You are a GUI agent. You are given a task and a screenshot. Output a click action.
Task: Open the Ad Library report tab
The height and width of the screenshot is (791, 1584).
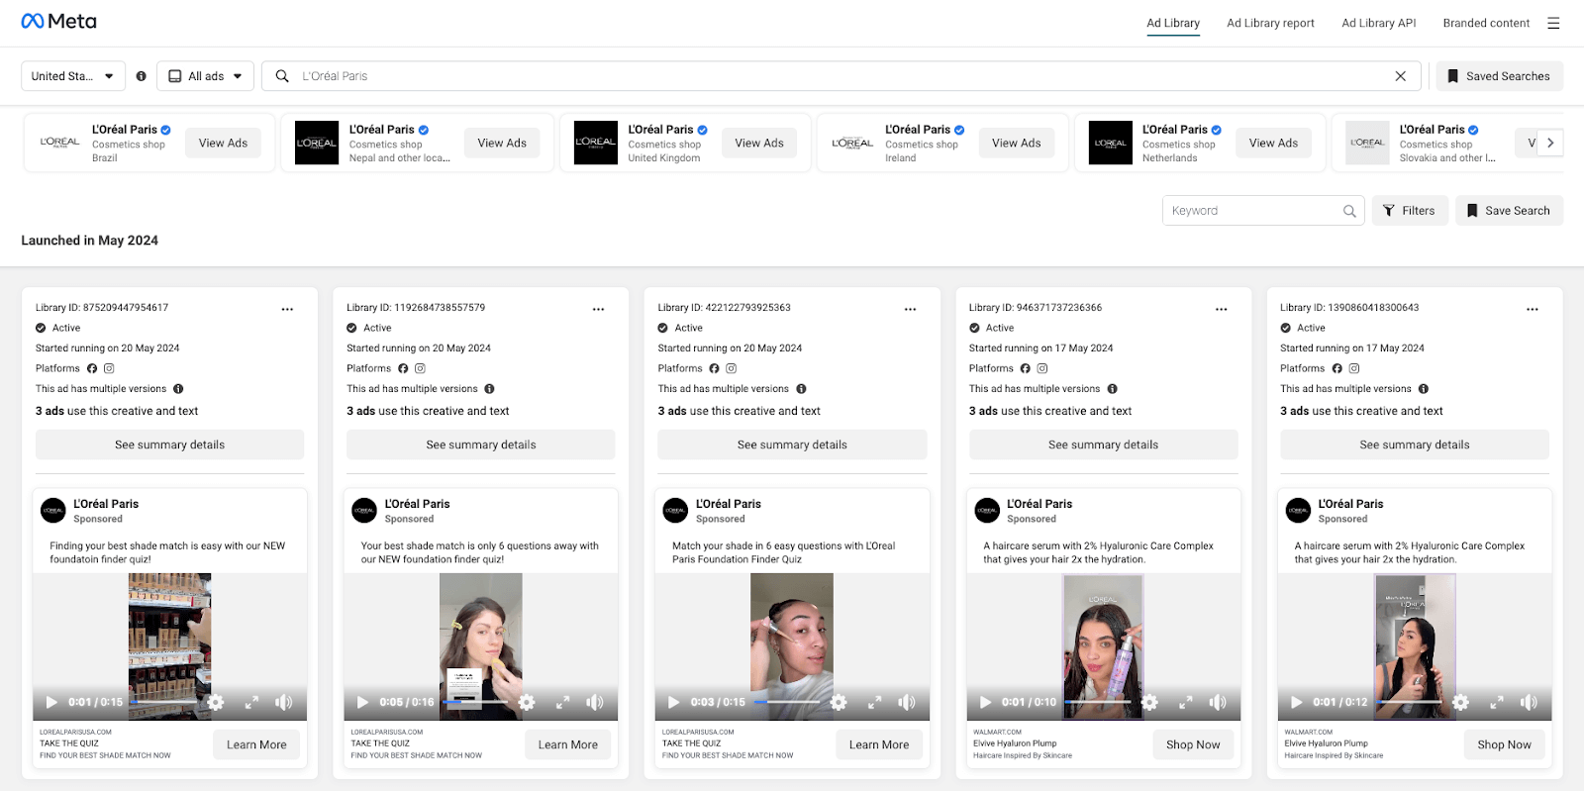1270,23
